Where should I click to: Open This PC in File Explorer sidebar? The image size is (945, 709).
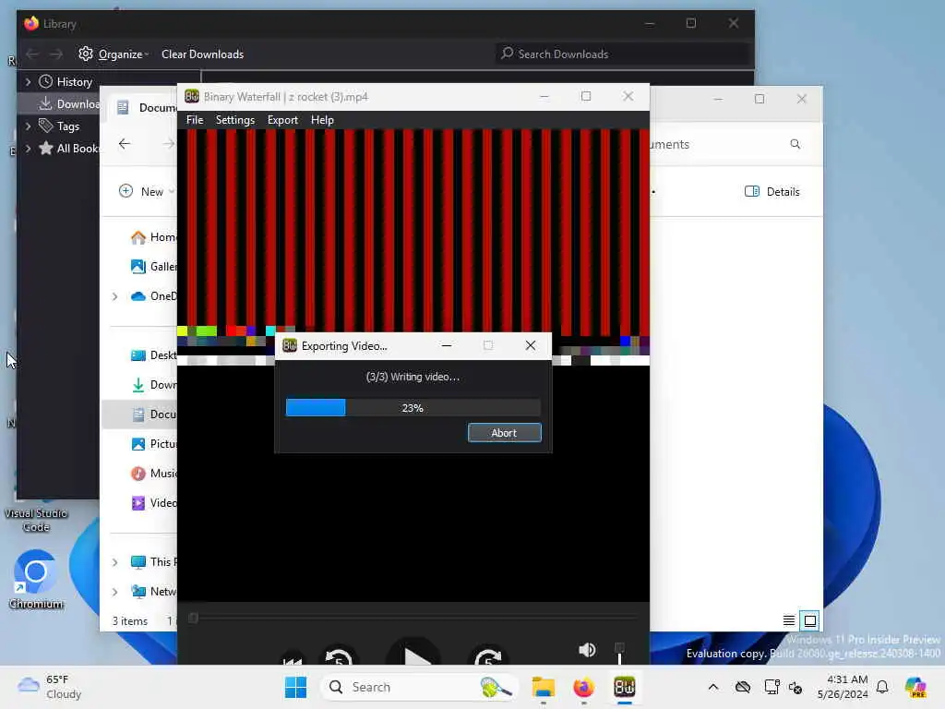click(x=154, y=562)
